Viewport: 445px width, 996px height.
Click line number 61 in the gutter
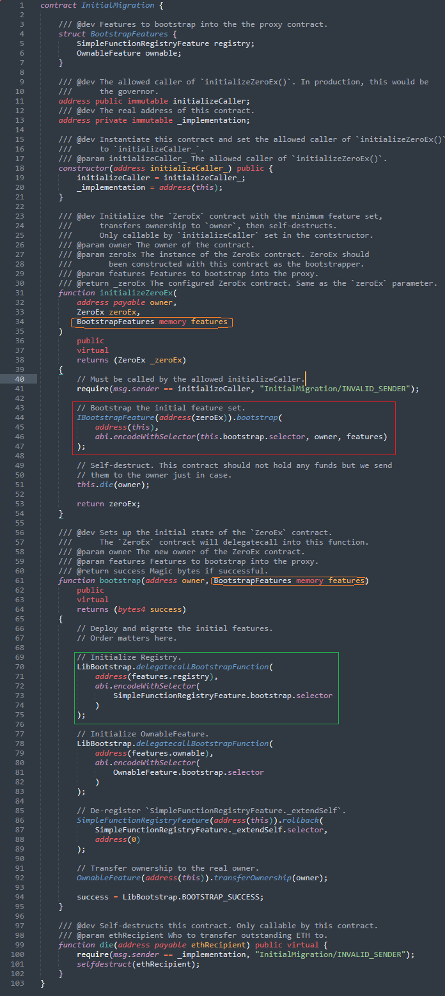click(x=20, y=580)
